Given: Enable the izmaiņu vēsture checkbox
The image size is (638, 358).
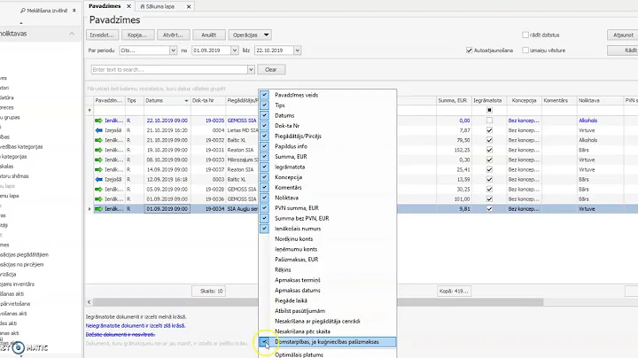Looking at the screenshot, I should 525,51.
